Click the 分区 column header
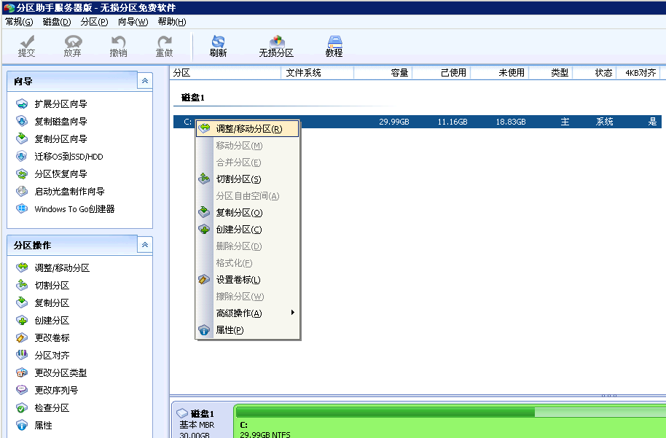 click(x=225, y=73)
